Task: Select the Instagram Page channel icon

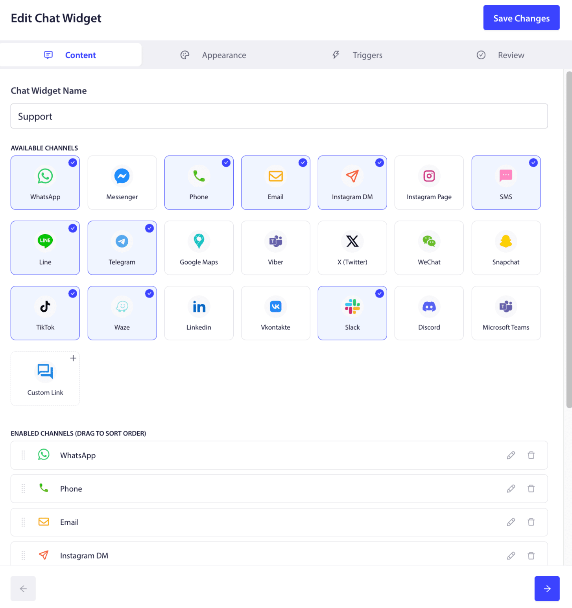Action: tap(429, 182)
